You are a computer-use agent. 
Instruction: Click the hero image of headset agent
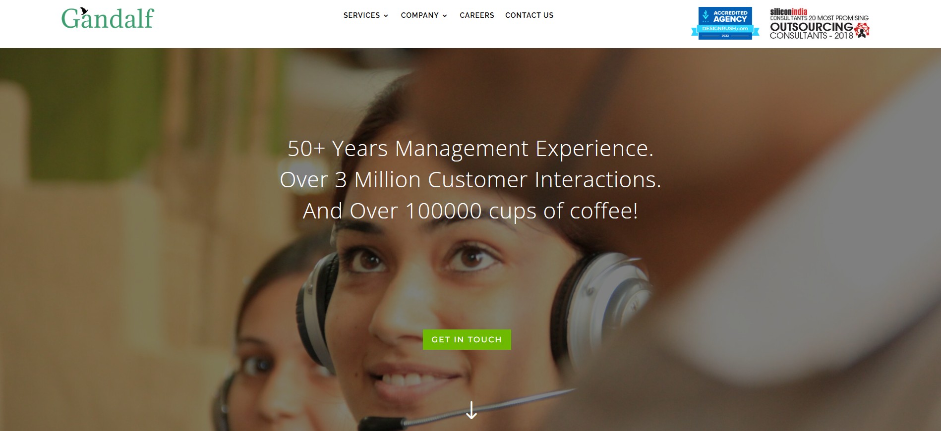coord(470,239)
